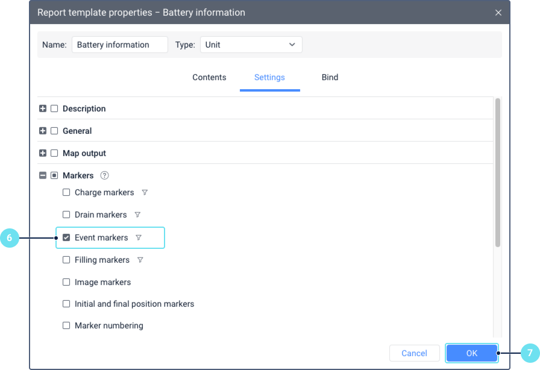Expand the General section

43,131
